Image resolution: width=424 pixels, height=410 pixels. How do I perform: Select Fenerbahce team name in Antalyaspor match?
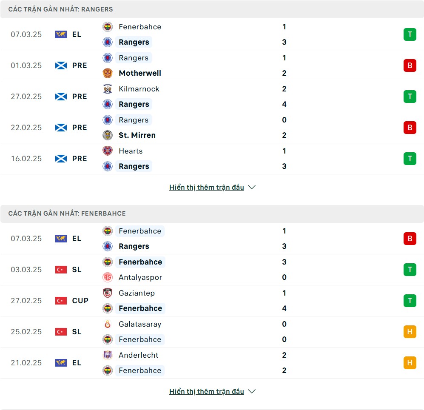(140, 262)
